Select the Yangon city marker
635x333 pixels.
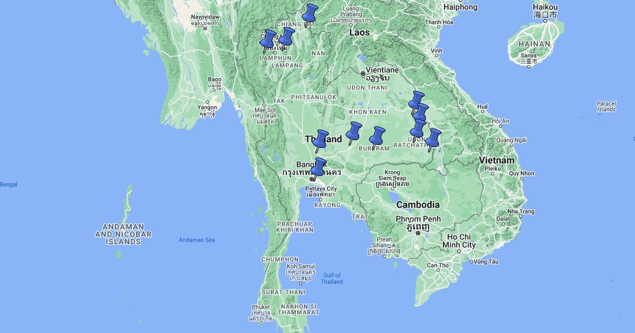207,107
